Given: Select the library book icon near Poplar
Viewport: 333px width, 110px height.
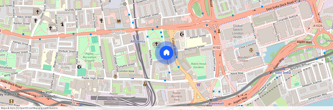Looking at the screenshot, I should coord(119,21).
